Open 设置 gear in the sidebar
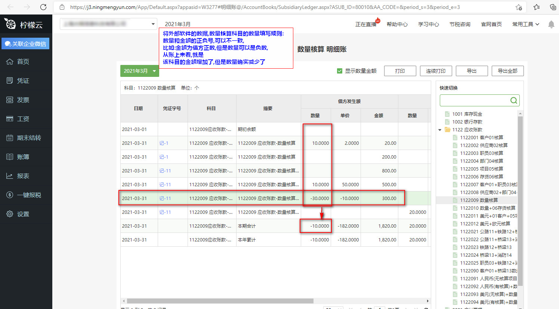The width and height of the screenshot is (559, 309). tap(23, 214)
